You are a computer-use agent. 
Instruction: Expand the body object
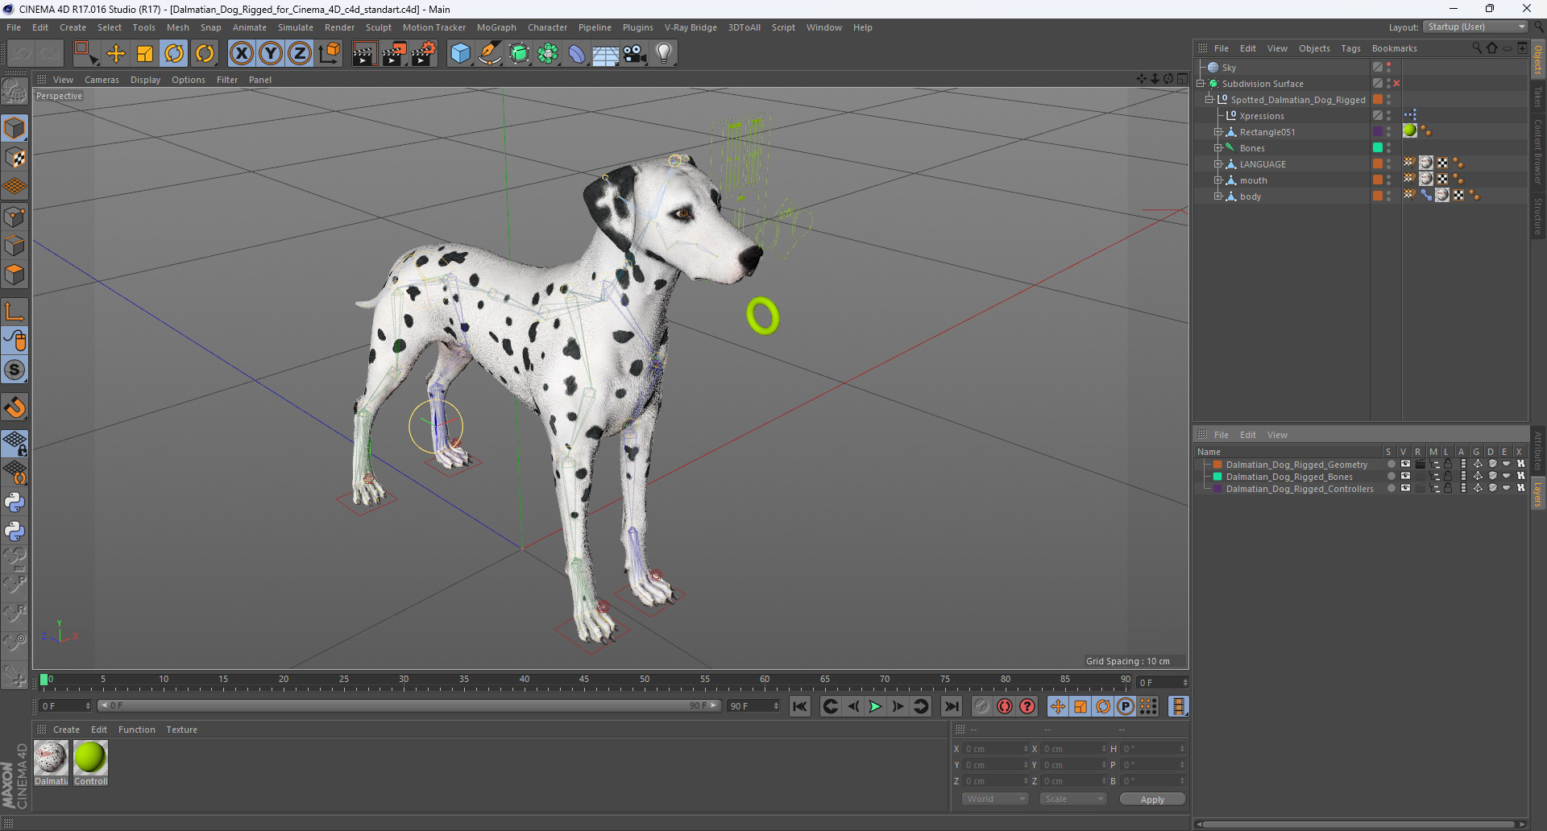point(1218,196)
